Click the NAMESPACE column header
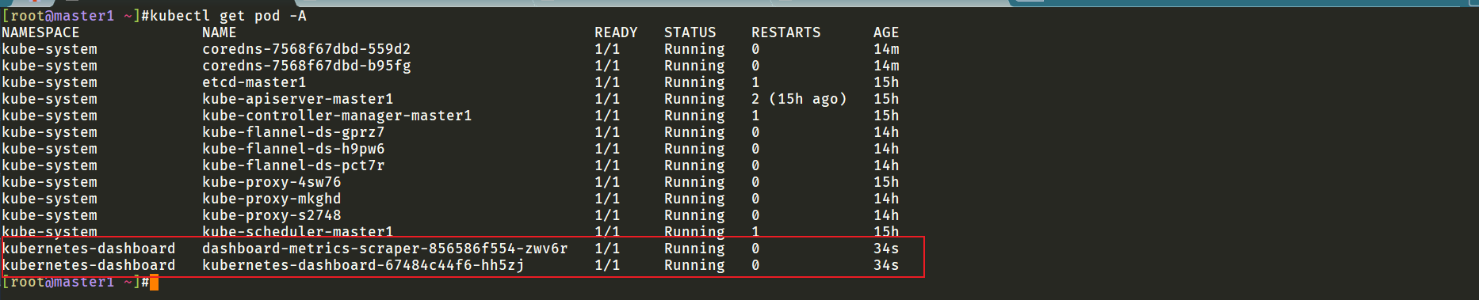This screenshot has height=300, width=1479. pyautogui.click(x=40, y=32)
